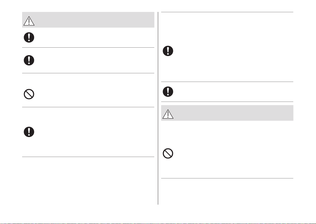Select the uppermost exclamation circle in right column
The image size is (316, 224).
point(168,51)
